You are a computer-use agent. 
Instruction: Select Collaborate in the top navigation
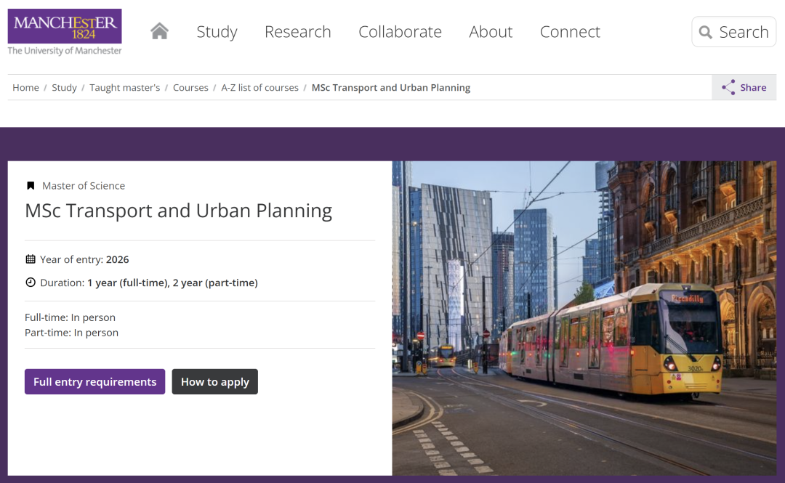click(x=400, y=32)
